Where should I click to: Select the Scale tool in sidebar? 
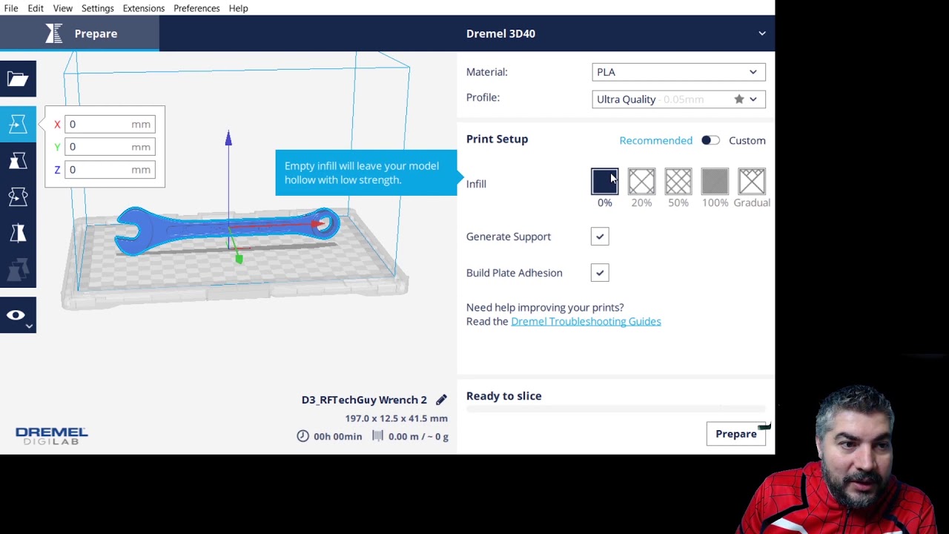tap(18, 161)
